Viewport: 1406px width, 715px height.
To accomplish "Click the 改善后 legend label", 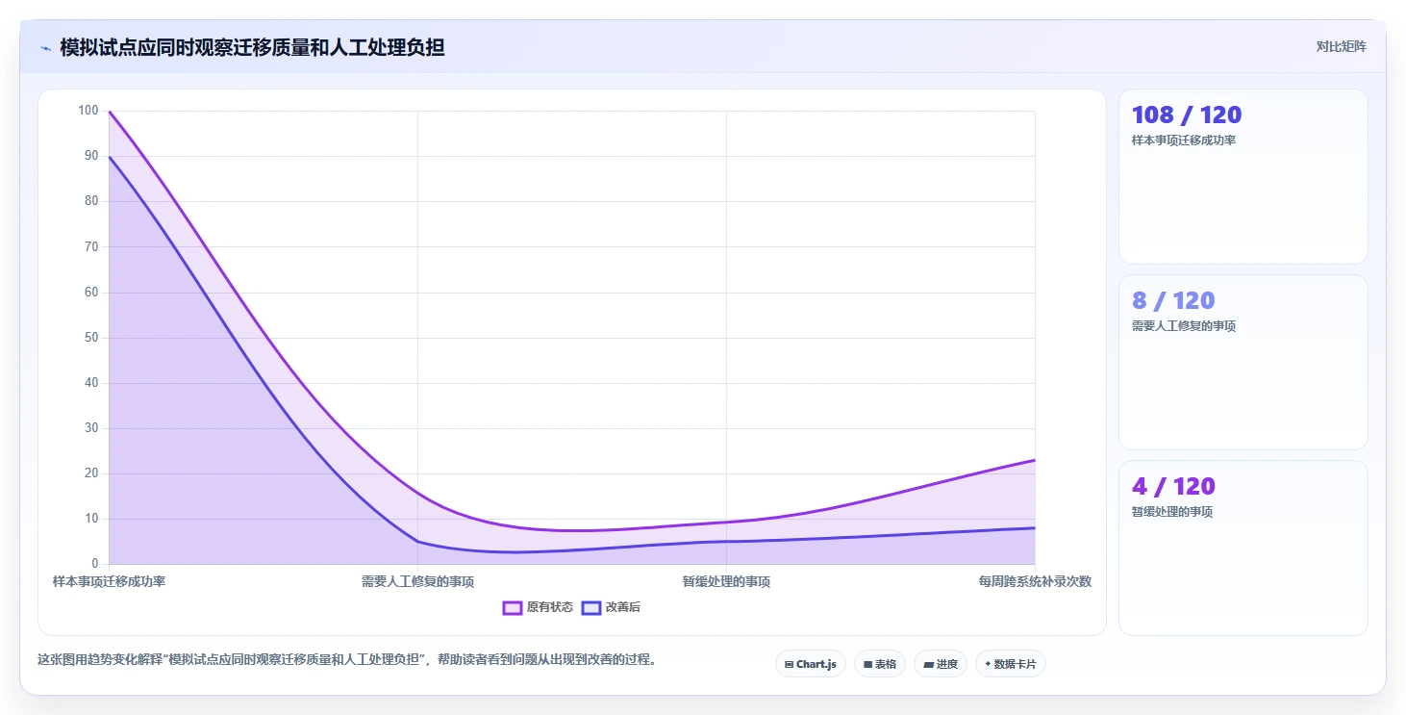I will pos(623,607).
